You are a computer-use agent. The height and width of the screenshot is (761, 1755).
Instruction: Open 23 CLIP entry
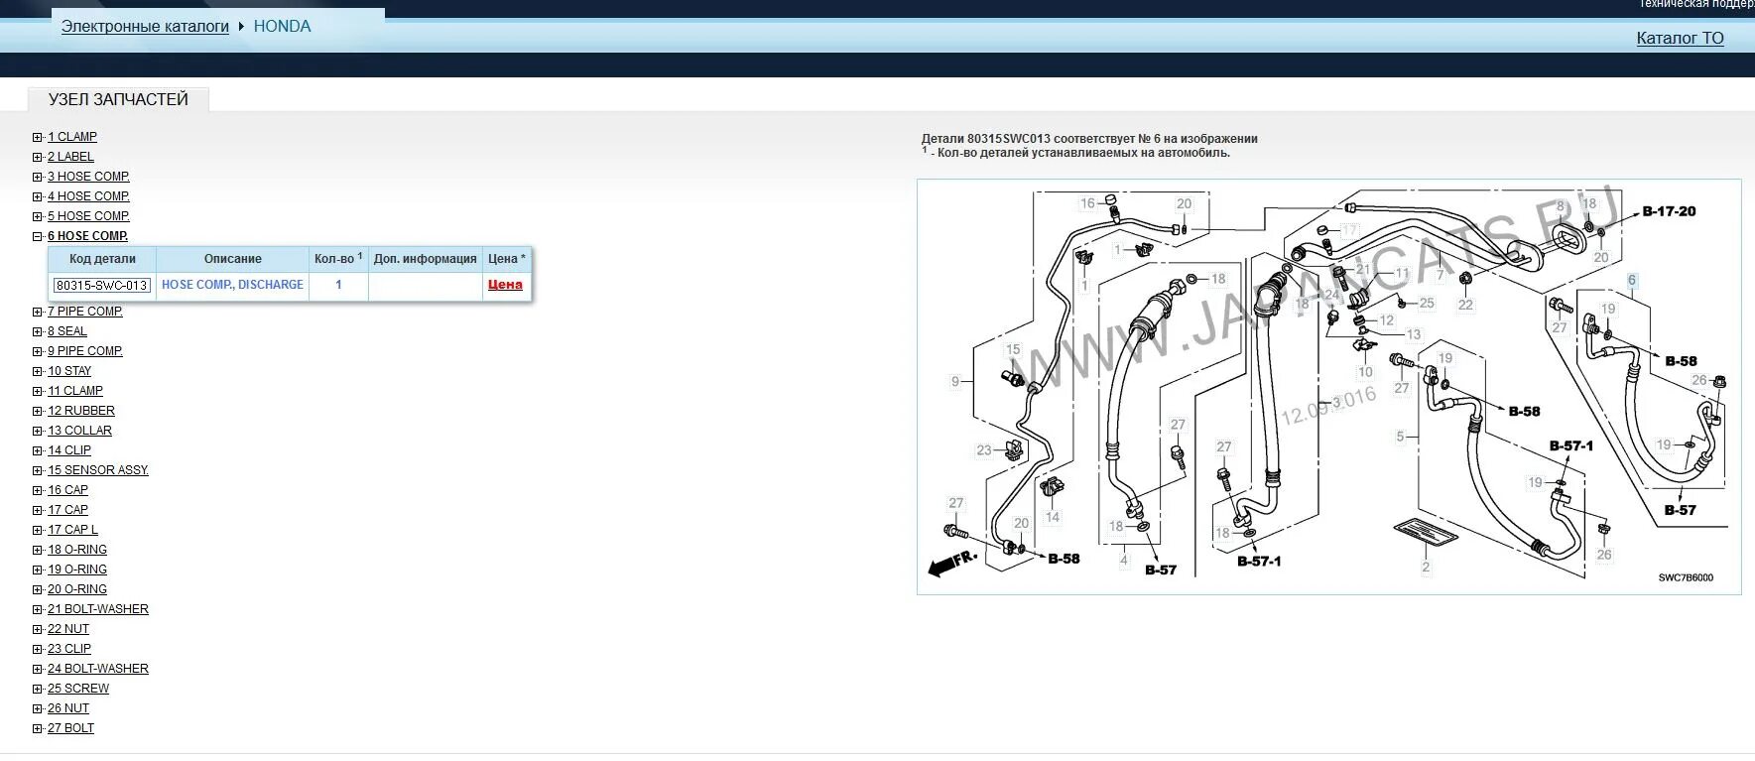(69, 649)
